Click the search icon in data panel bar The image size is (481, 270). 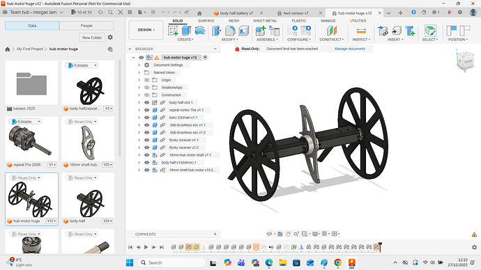(x=110, y=13)
